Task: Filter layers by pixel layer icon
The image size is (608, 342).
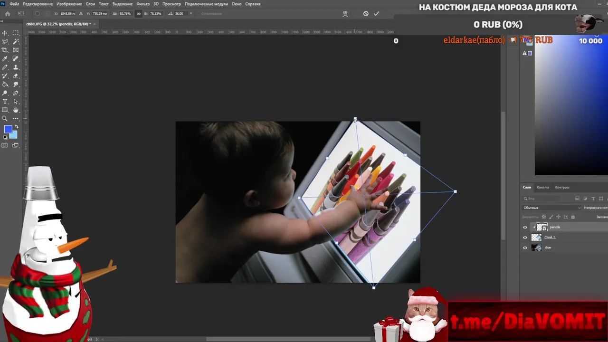Action: (x=577, y=199)
